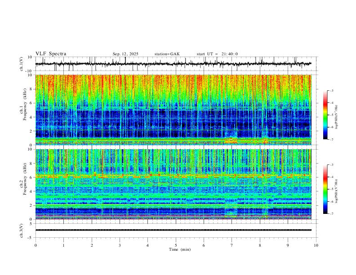Click the lower PSD color scale bar

pos(325,189)
